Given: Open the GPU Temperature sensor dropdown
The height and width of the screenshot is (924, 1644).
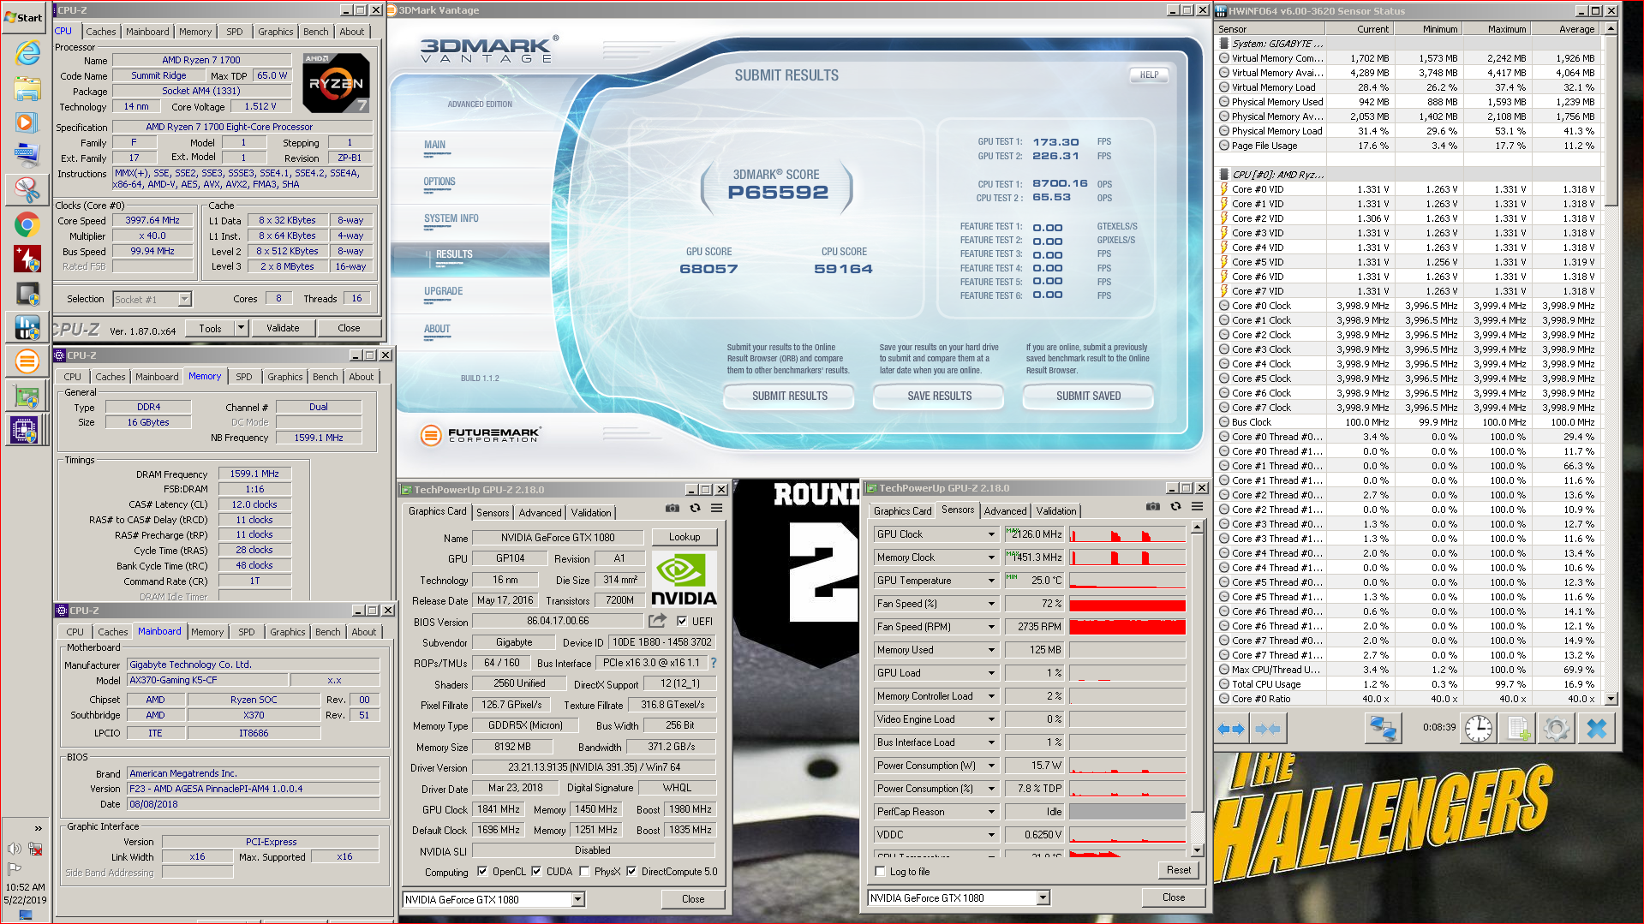Looking at the screenshot, I should [x=991, y=581].
